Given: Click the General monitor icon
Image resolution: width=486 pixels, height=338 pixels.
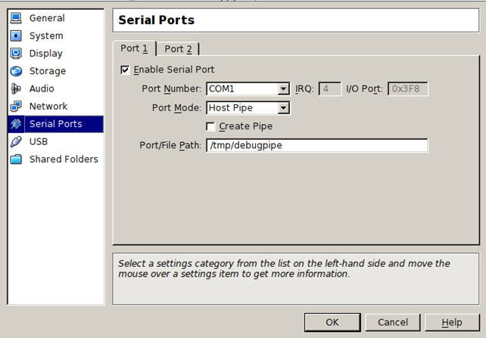Looking at the screenshot, I should click(x=16, y=18).
